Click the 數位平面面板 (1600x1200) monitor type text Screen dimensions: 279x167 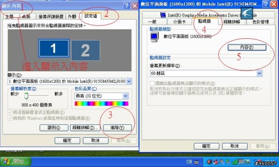(187, 37)
